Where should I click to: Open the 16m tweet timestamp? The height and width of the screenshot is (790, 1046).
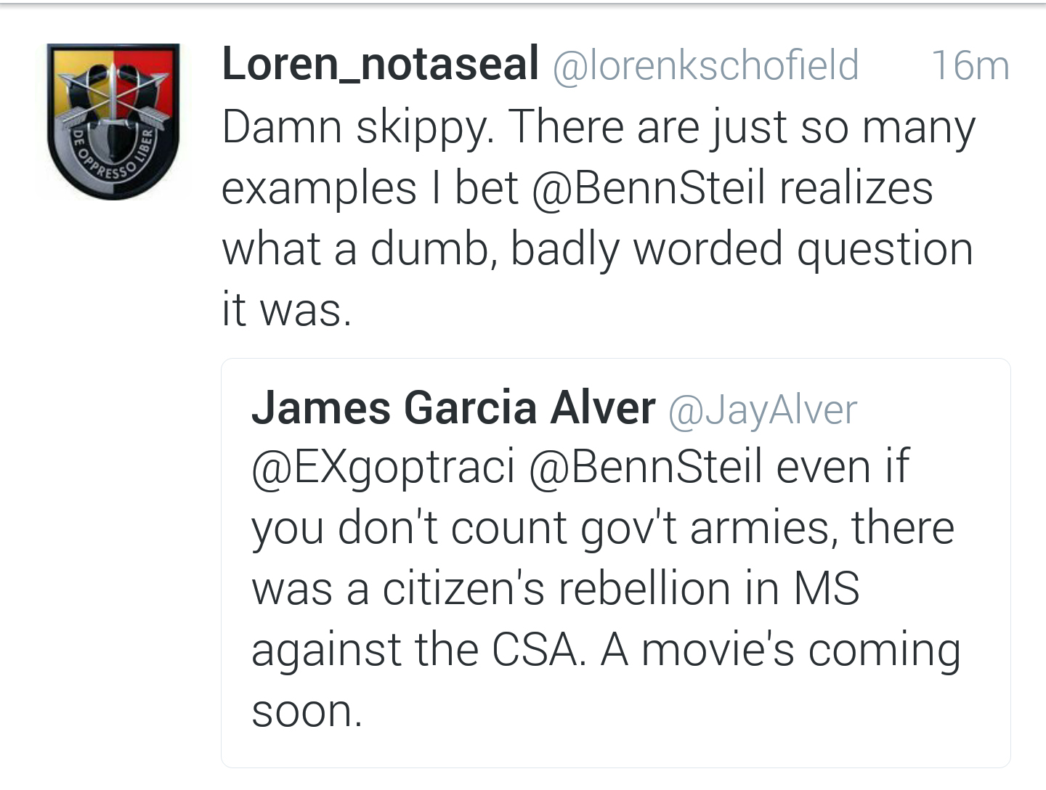click(x=969, y=65)
